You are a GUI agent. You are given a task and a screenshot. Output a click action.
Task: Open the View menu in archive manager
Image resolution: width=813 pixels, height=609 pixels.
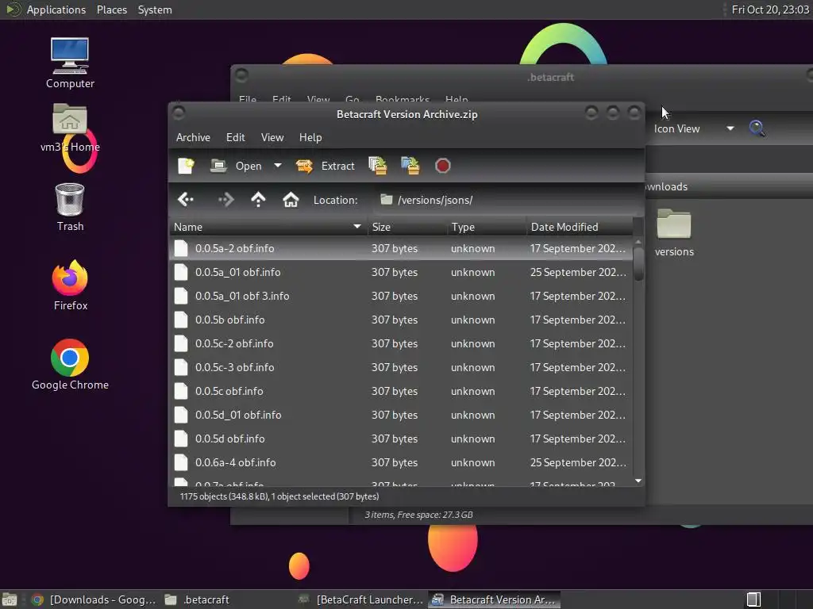tap(272, 137)
